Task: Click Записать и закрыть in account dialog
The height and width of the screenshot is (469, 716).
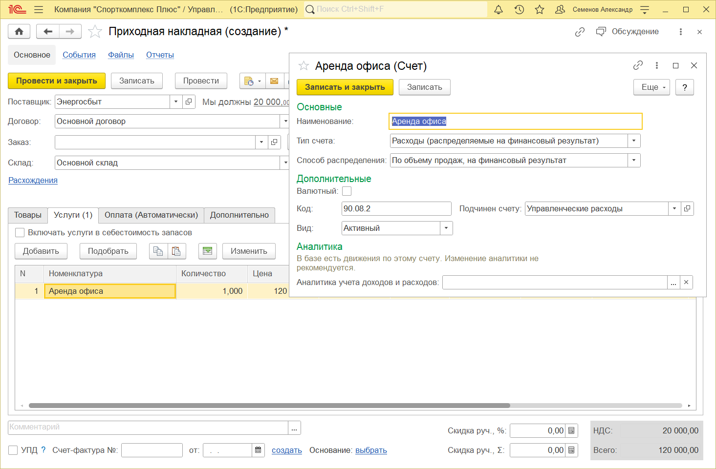Action: coord(345,87)
